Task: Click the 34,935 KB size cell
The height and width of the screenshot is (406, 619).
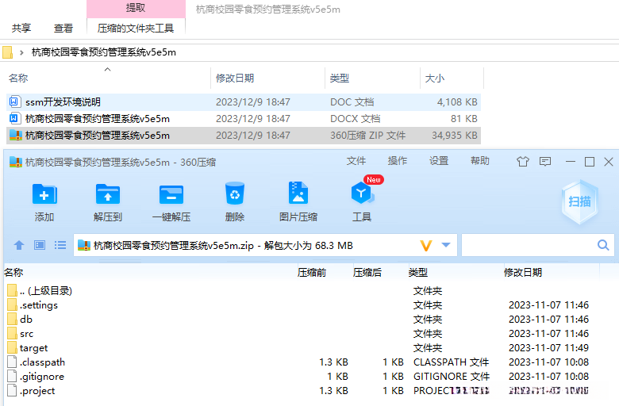Action: (455, 135)
